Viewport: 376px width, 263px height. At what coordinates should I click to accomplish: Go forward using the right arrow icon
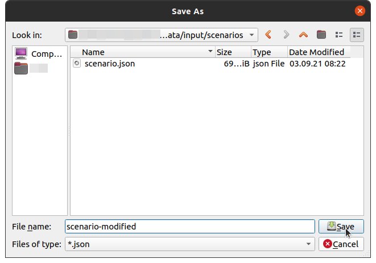286,35
